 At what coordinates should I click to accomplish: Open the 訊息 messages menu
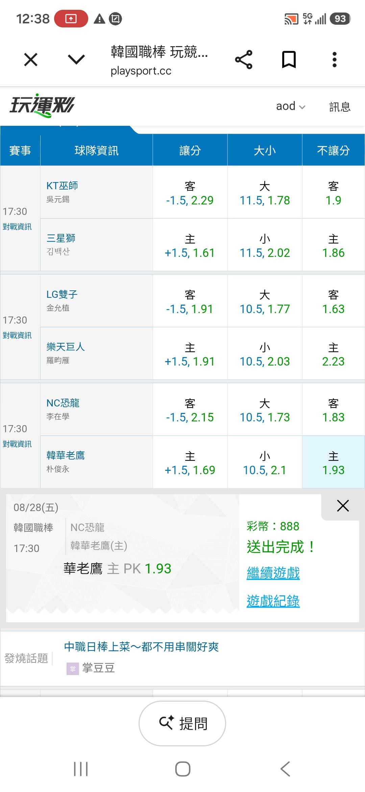point(340,107)
